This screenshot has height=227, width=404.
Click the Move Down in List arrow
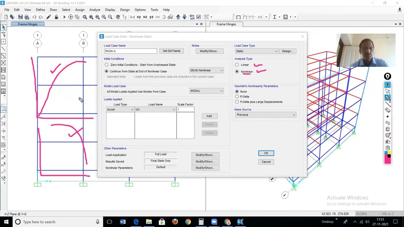[184, 17]
